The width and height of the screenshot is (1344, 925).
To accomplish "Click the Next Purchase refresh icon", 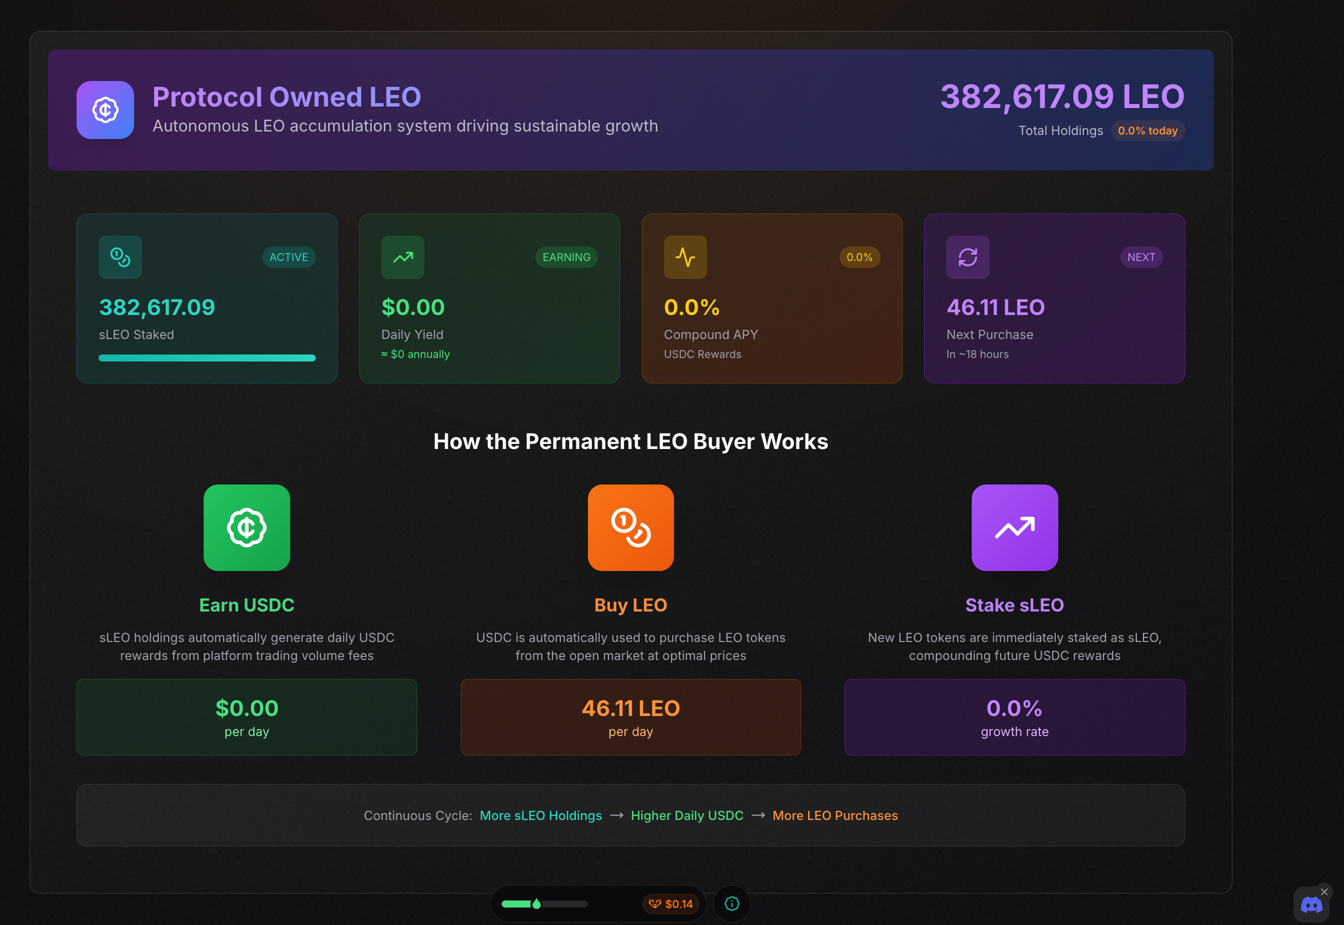I will [968, 257].
